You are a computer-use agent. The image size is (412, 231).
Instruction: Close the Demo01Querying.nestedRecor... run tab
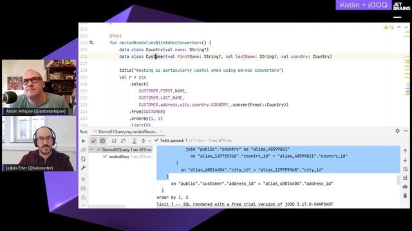(x=161, y=132)
